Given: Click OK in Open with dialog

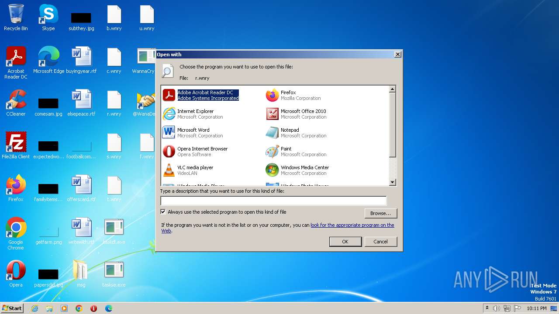Looking at the screenshot, I should point(345,242).
